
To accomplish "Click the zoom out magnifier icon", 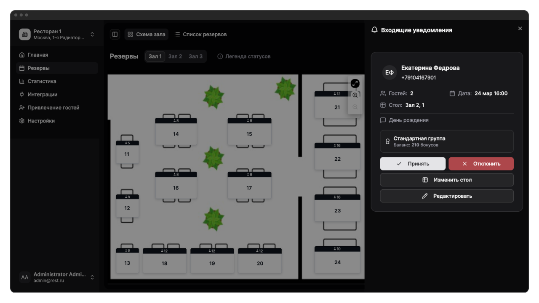I will click(355, 107).
